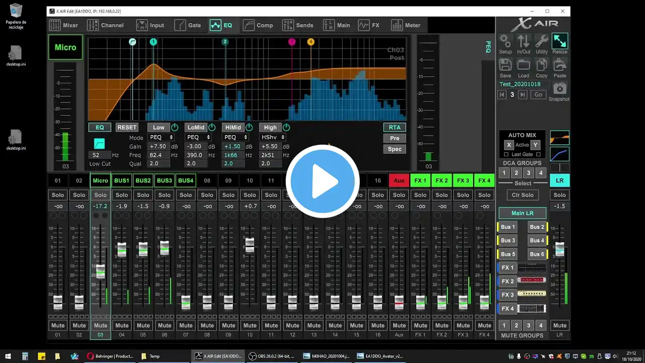Toggle the EQ on/off button
The image size is (645, 363).
click(x=100, y=128)
